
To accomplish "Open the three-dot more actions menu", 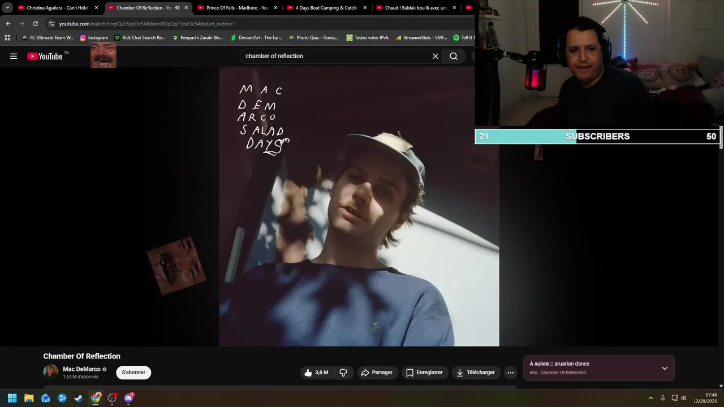I will 510,373.
